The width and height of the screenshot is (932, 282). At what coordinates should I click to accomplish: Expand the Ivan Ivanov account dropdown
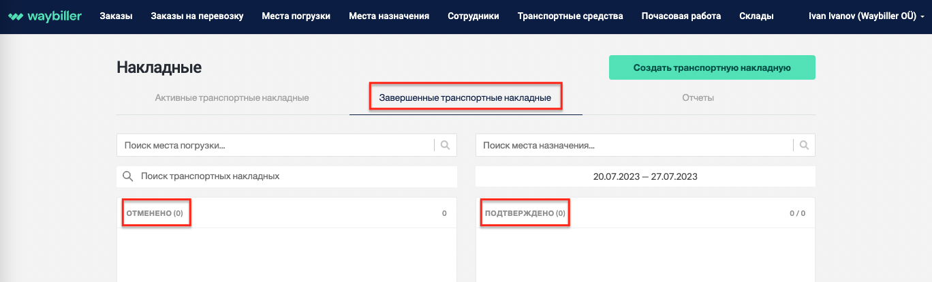(x=866, y=16)
